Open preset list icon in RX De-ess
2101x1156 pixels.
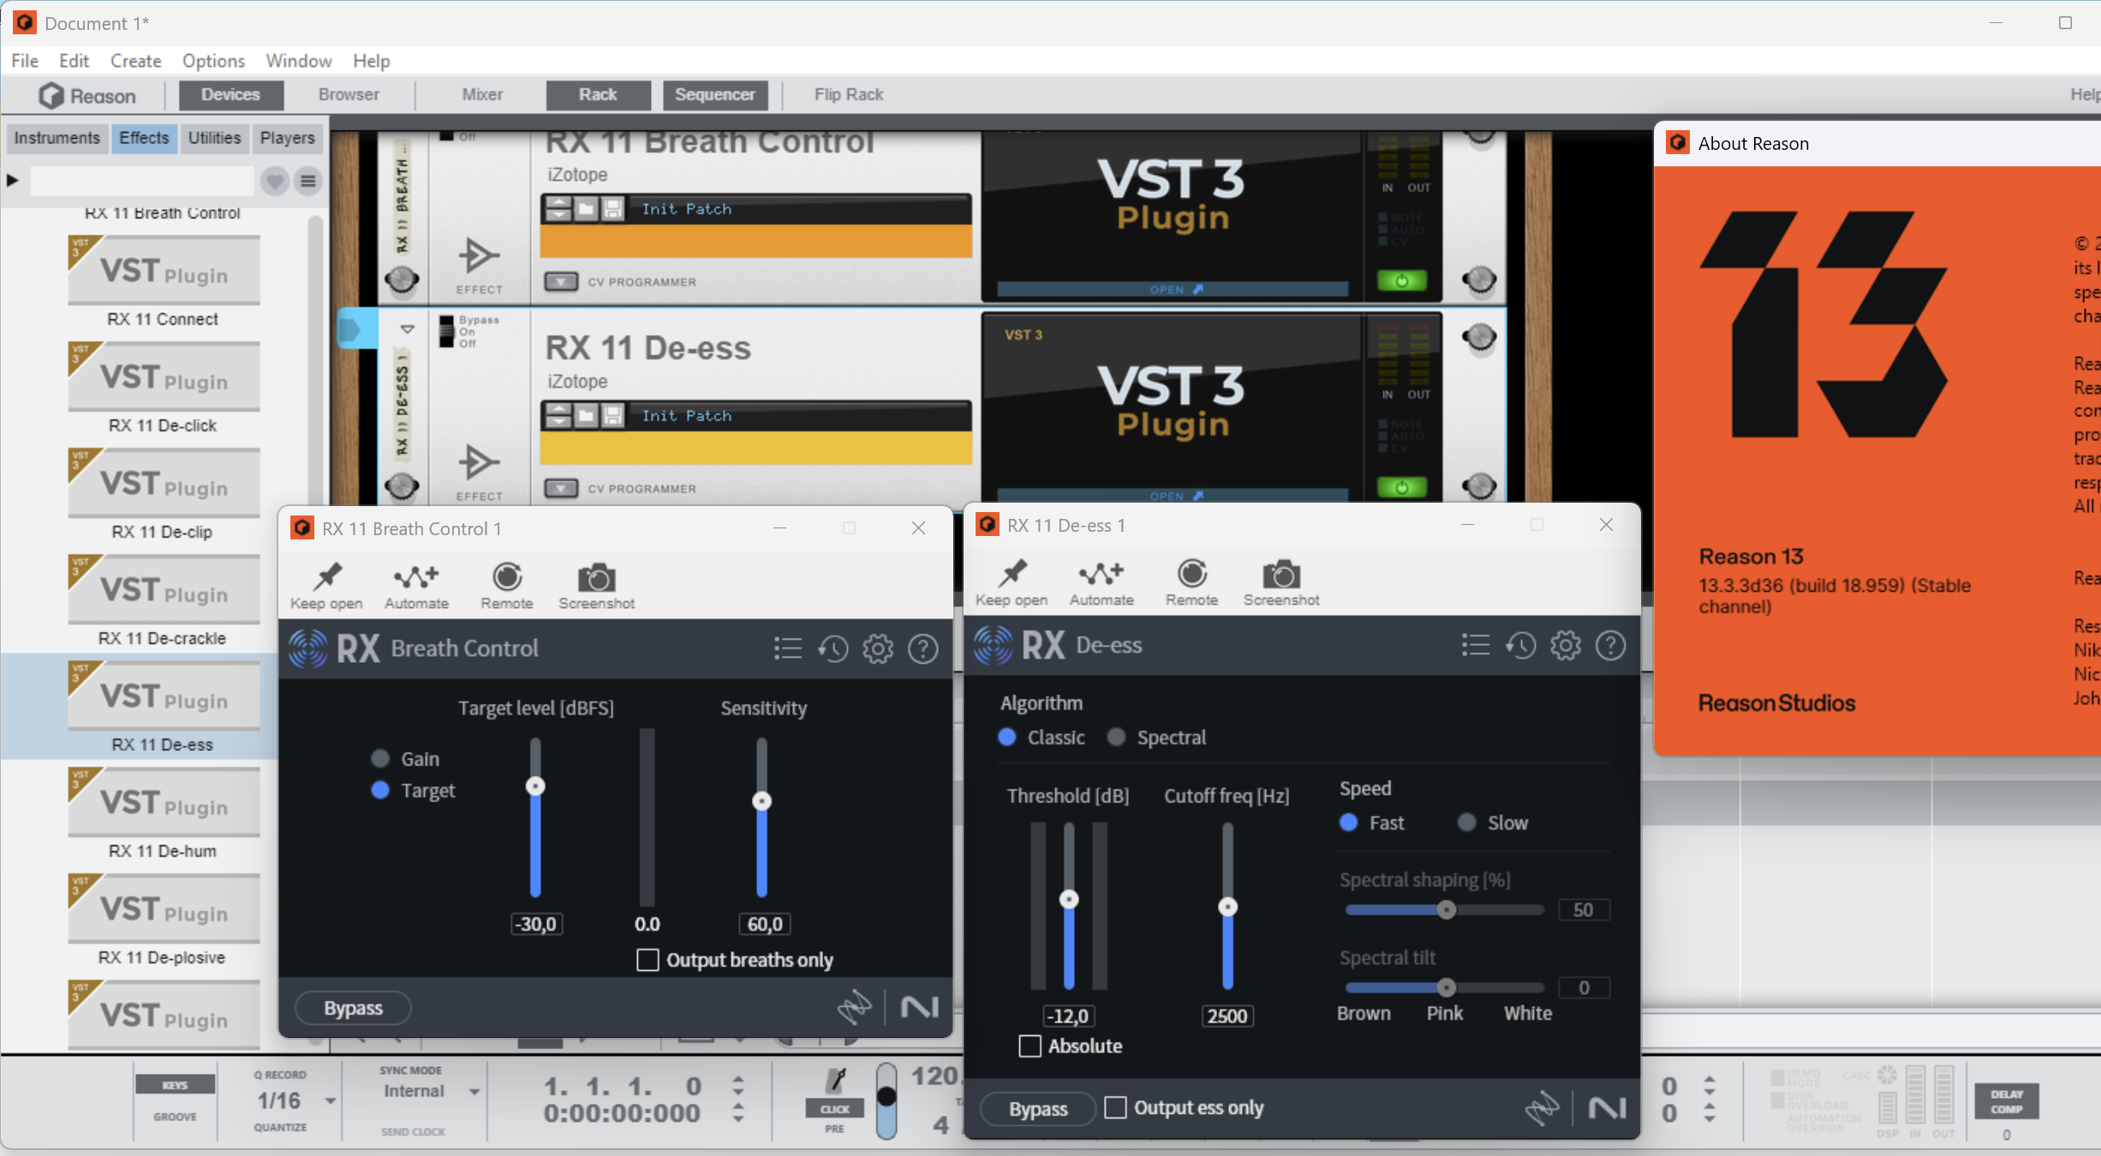(1475, 646)
